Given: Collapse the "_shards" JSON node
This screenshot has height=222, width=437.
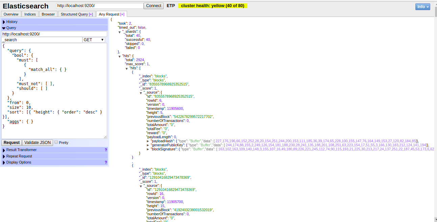Looking at the screenshot, I should coord(120,32).
